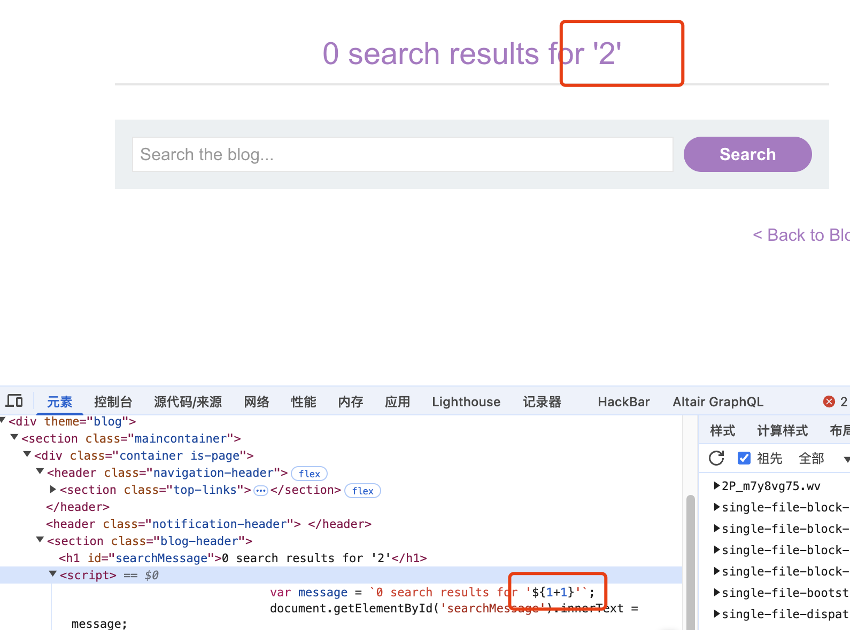Select the 计算样式 tab
The height and width of the screenshot is (630, 850).
pos(782,430)
